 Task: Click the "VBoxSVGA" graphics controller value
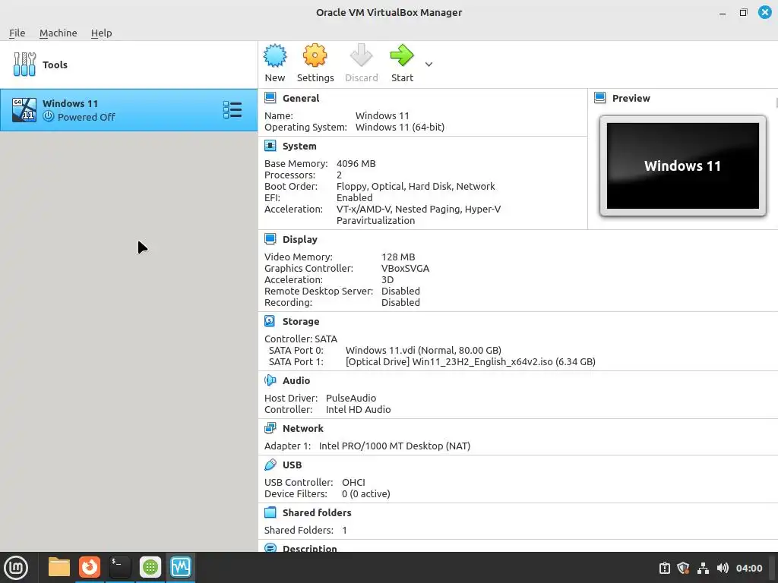coord(406,268)
